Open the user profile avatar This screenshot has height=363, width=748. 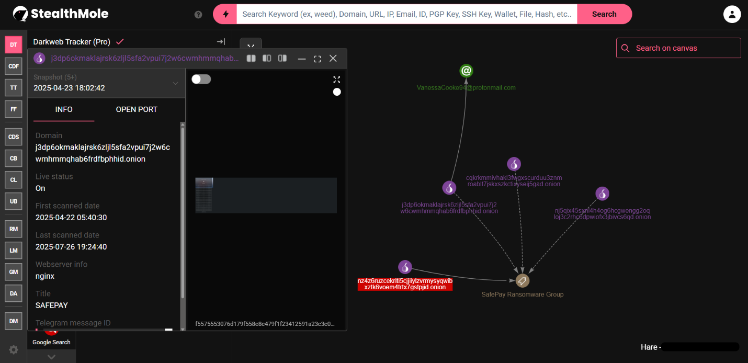click(x=732, y=14)
